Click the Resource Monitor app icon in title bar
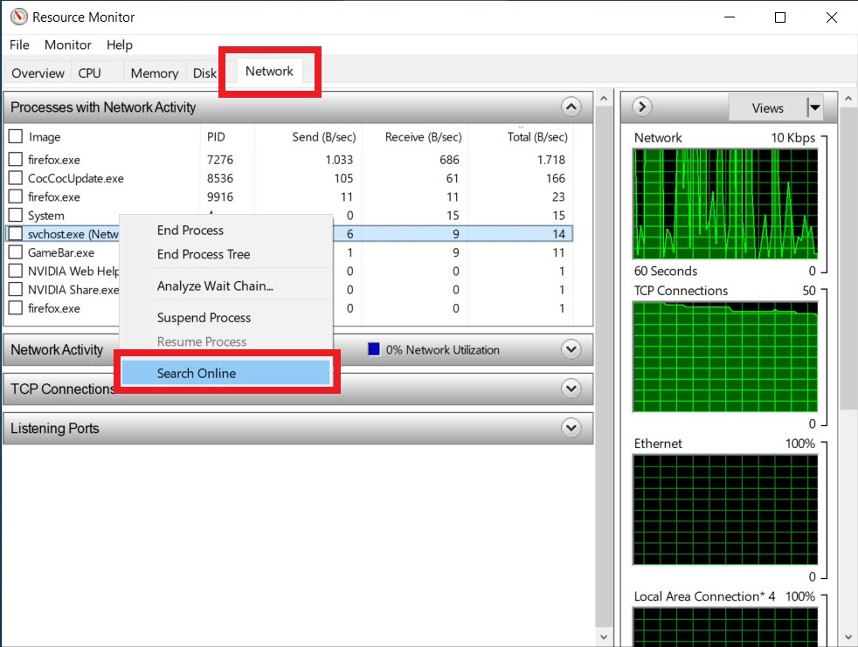Screen dimensions: 858x647 [18, 17]
